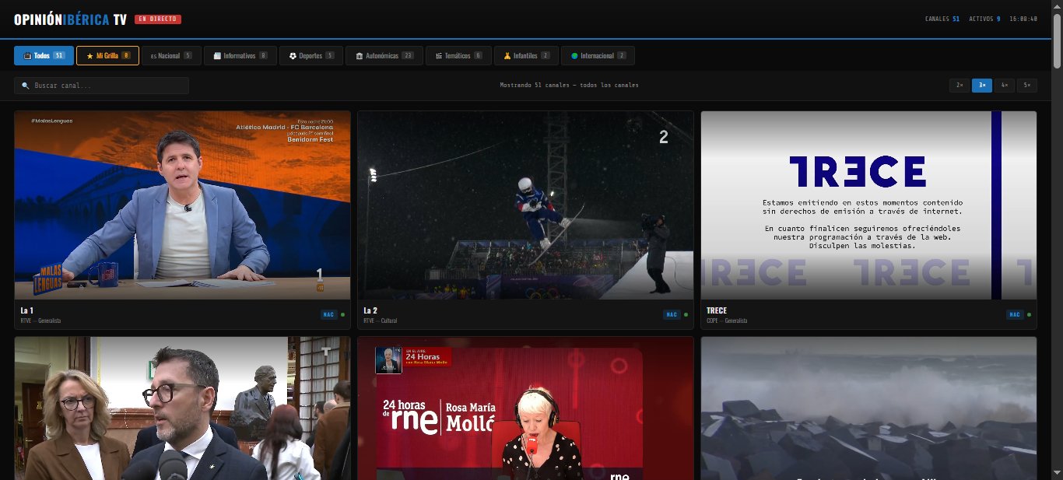Switch grid to 2× columns
The height and width of the screenshot is (480, 1063).
pyautogui.click(x=959, y=86)
